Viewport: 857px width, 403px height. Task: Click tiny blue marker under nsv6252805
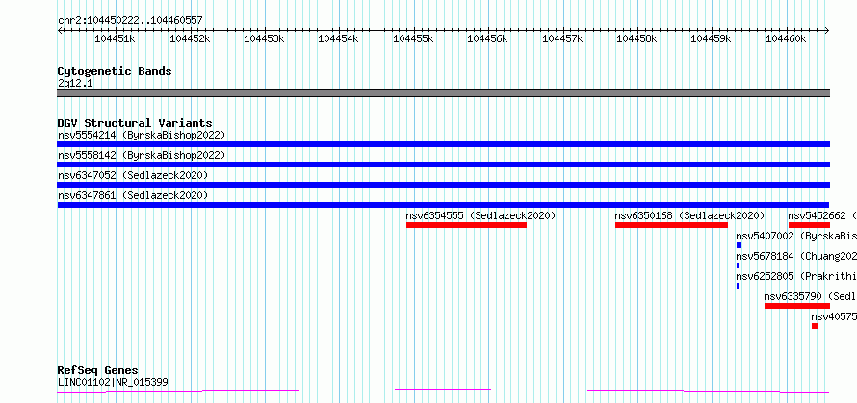pyautogui.click(x=738, y=286)
